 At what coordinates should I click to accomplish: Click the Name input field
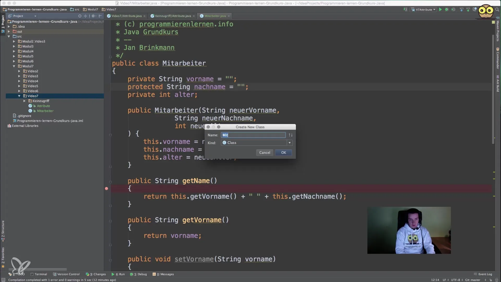click(253, 135)
